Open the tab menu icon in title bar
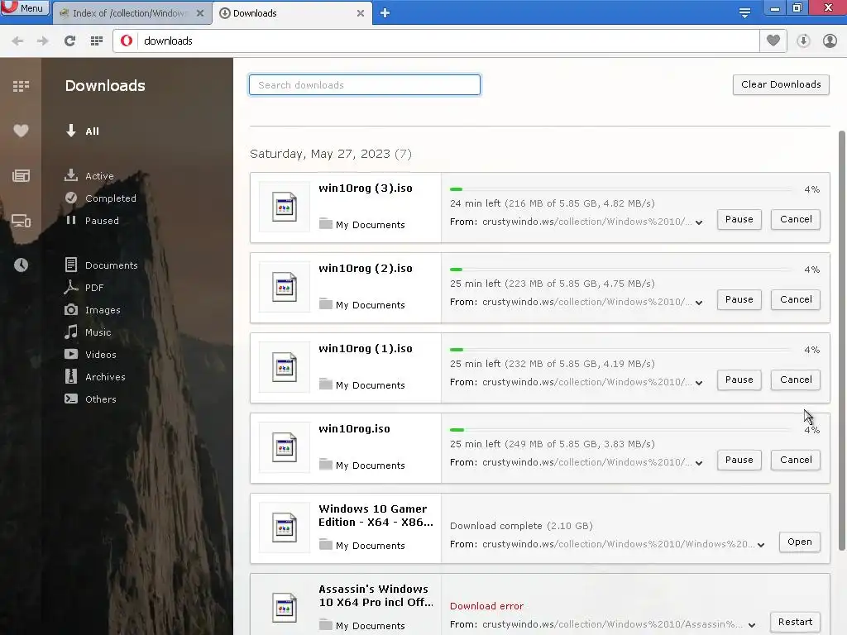This screenshot has height=635, width=847. 744,13
